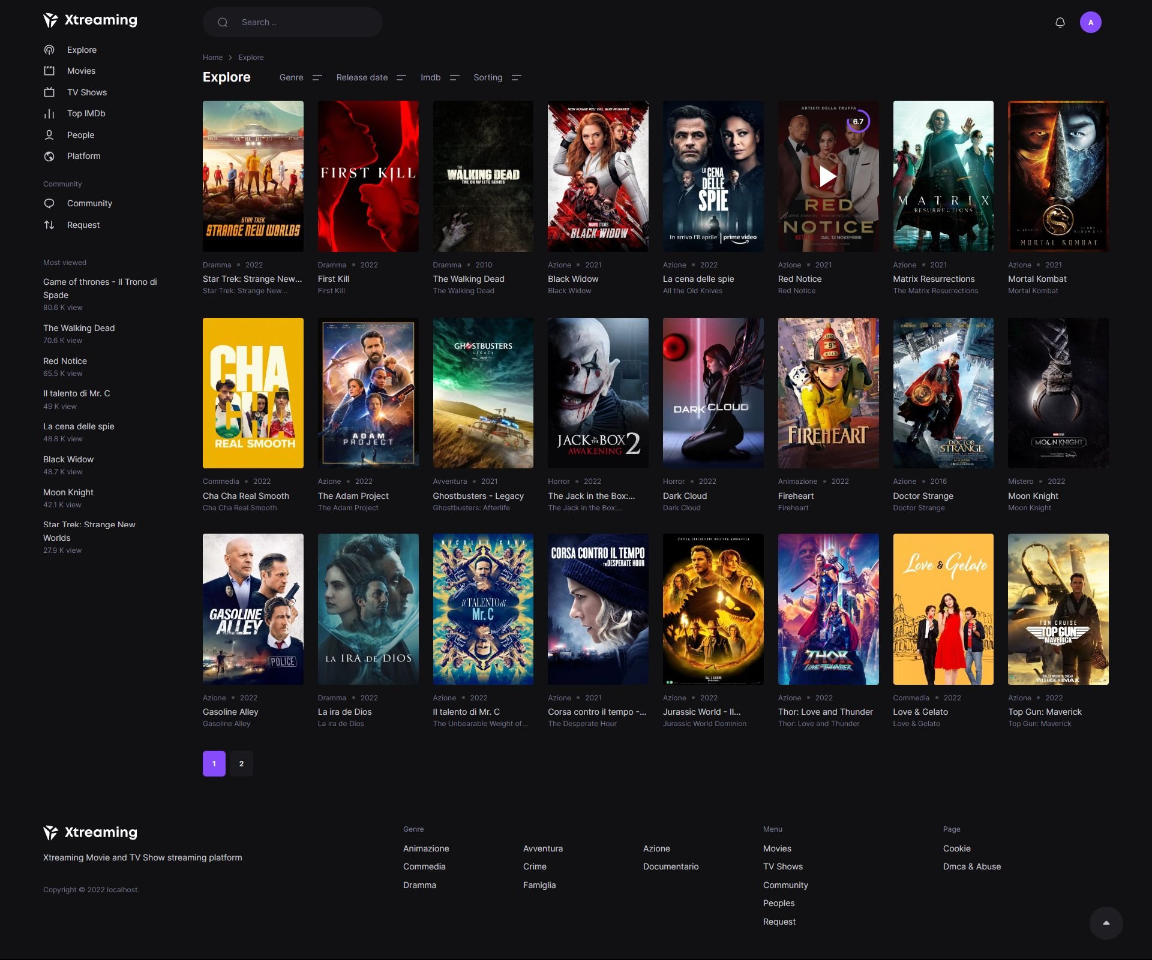Image resolution: width=1152 pixels, height=960 pixels.
Task: Open notifications bell icon
Action: 1060,22
